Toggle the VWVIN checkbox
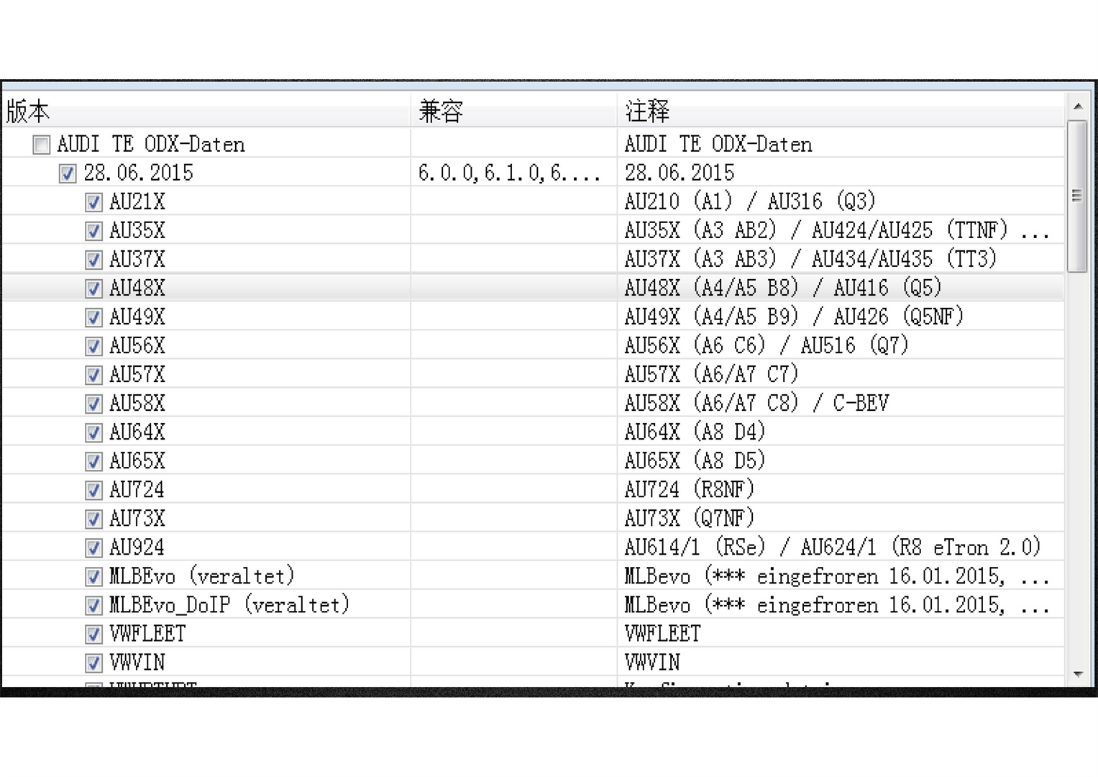Screen dimensions: 1098x777 point(93,663)
